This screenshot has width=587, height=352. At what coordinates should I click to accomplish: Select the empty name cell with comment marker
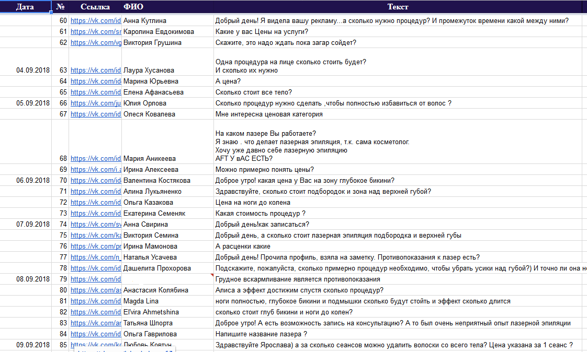167,279
